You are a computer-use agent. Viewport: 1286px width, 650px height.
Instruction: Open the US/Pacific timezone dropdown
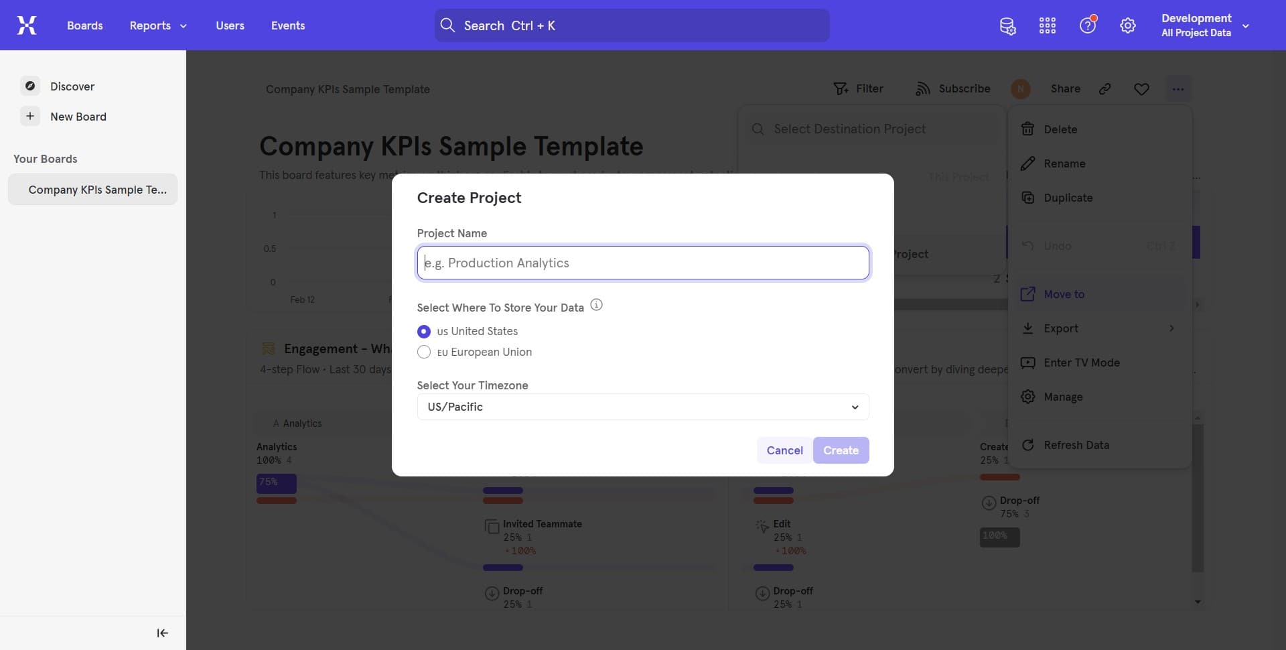pyautogui.click(x=642, y=407)
